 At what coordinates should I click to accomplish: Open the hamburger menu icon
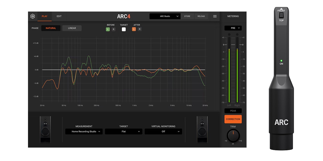(215, 16)
